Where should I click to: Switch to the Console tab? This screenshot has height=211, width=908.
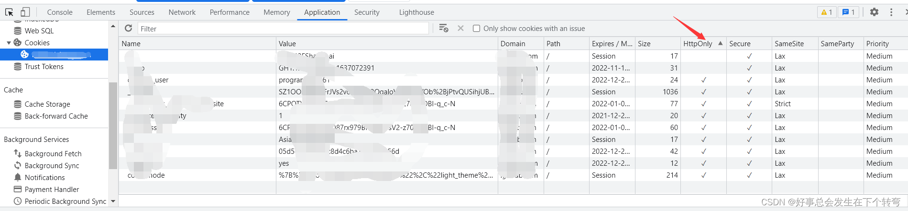60,12
